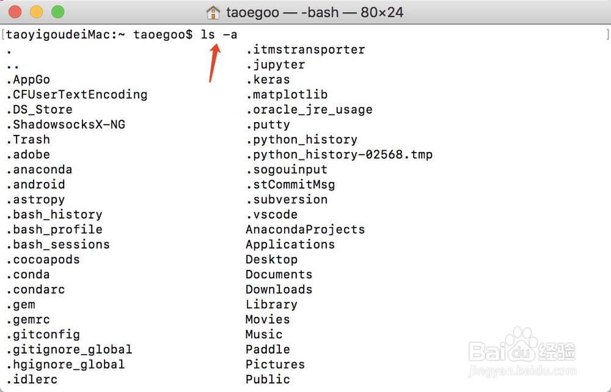Click the yellow minimize window button
The image size is (611, 392).
37,12
